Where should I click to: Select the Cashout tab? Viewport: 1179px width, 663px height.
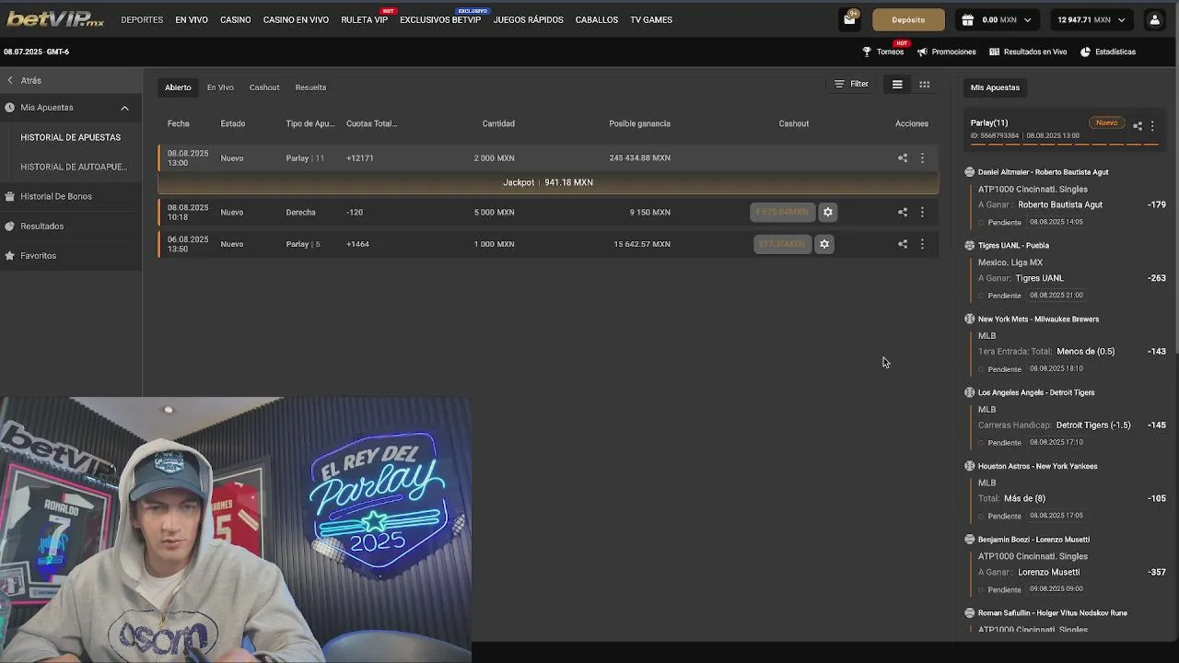[x=264, y=87]
